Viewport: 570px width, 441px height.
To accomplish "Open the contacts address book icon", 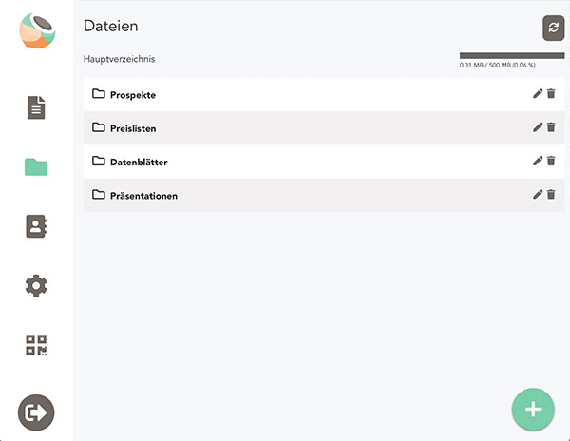I will pyautogui.click(x=36, y=226).
